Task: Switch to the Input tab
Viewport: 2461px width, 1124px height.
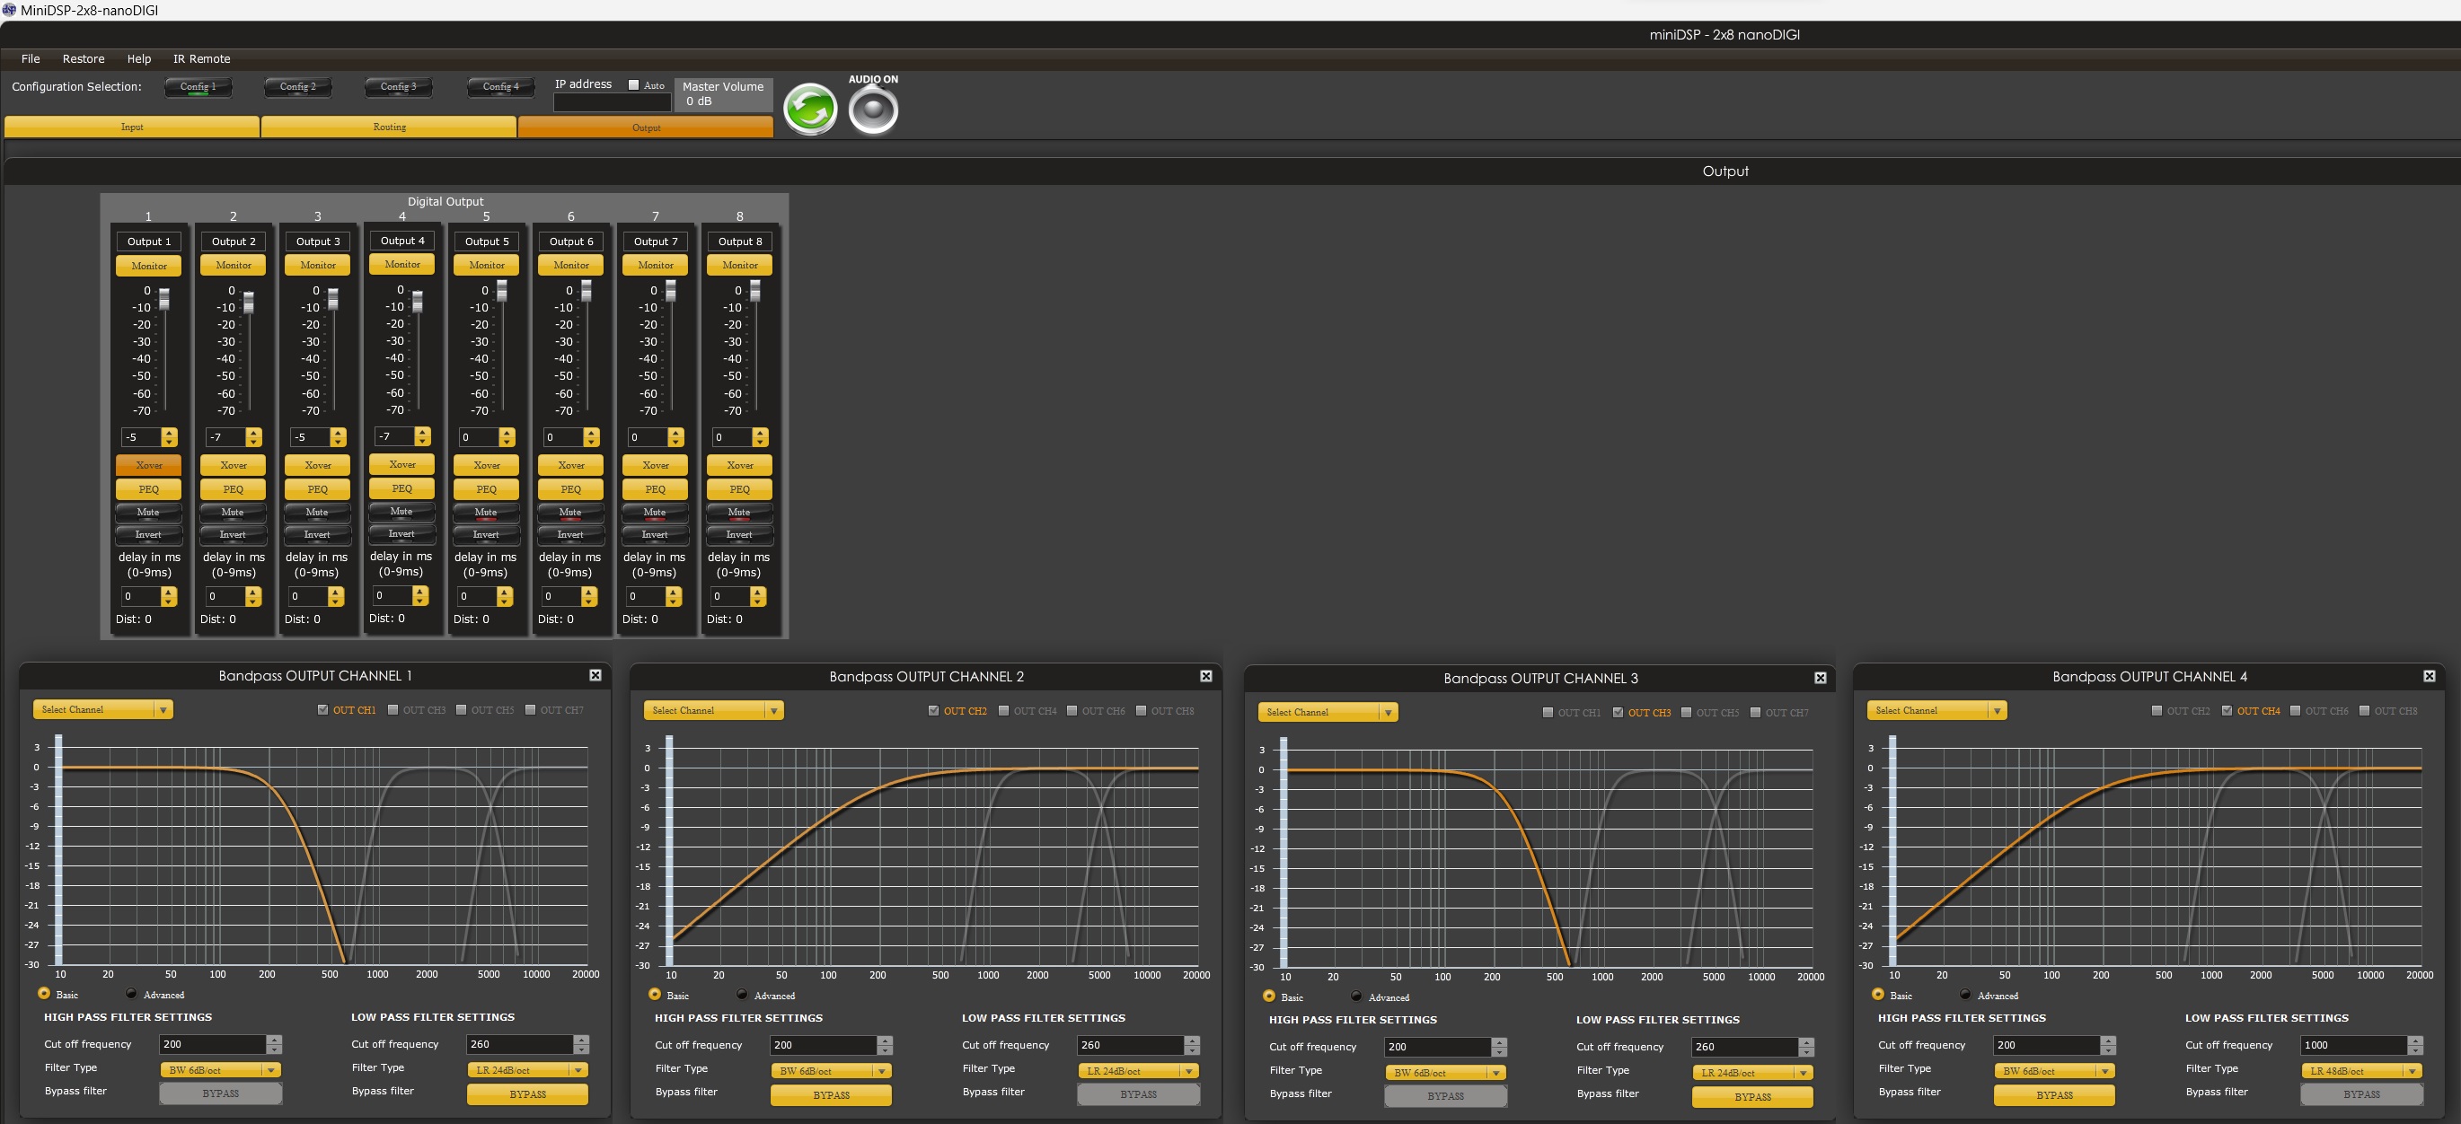Action: pos(132,127)
